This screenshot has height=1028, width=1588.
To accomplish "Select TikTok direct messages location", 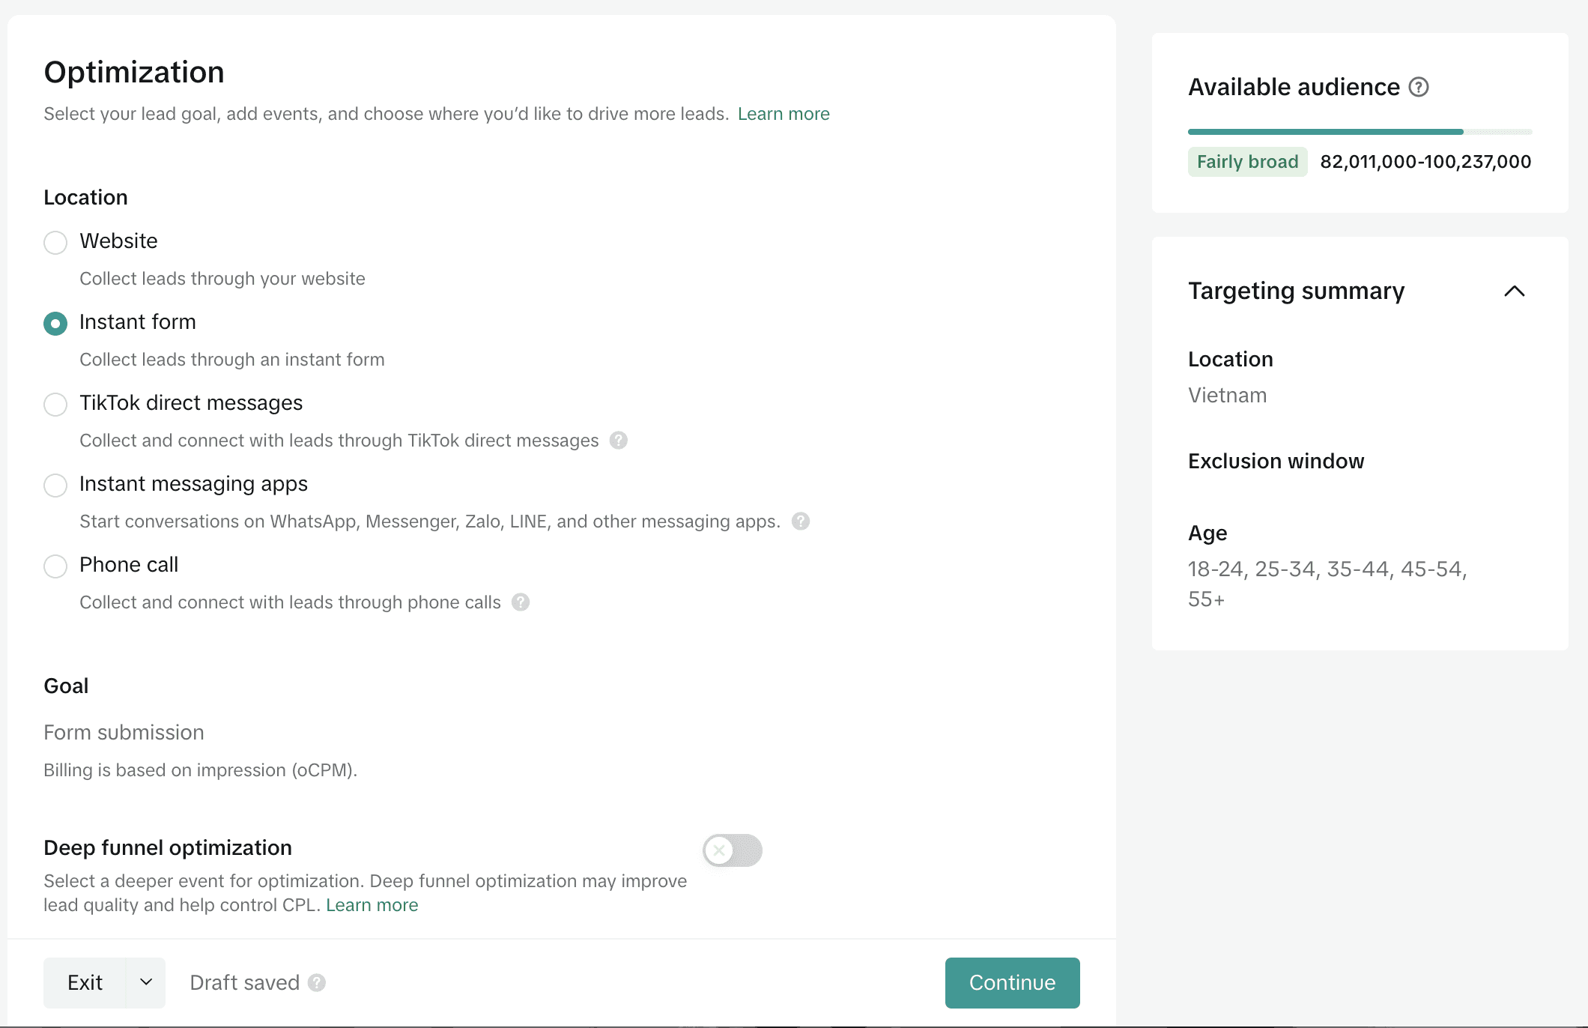I will [x=55, y=404].
